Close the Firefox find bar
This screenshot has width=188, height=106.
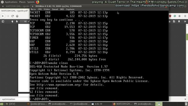click(x=185, y=99)
